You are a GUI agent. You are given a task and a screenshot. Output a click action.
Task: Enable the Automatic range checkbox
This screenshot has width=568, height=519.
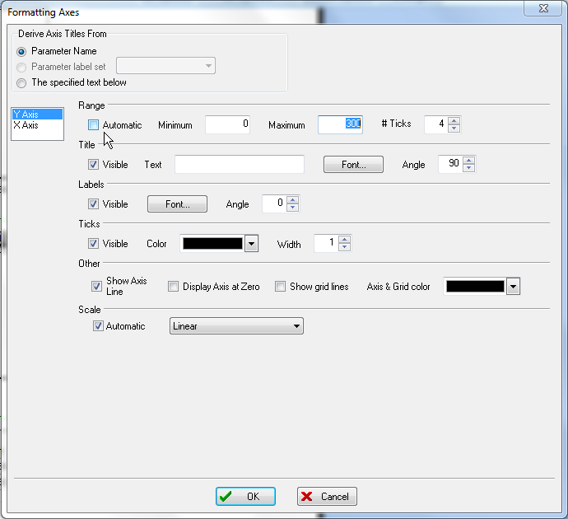[93, 125]
